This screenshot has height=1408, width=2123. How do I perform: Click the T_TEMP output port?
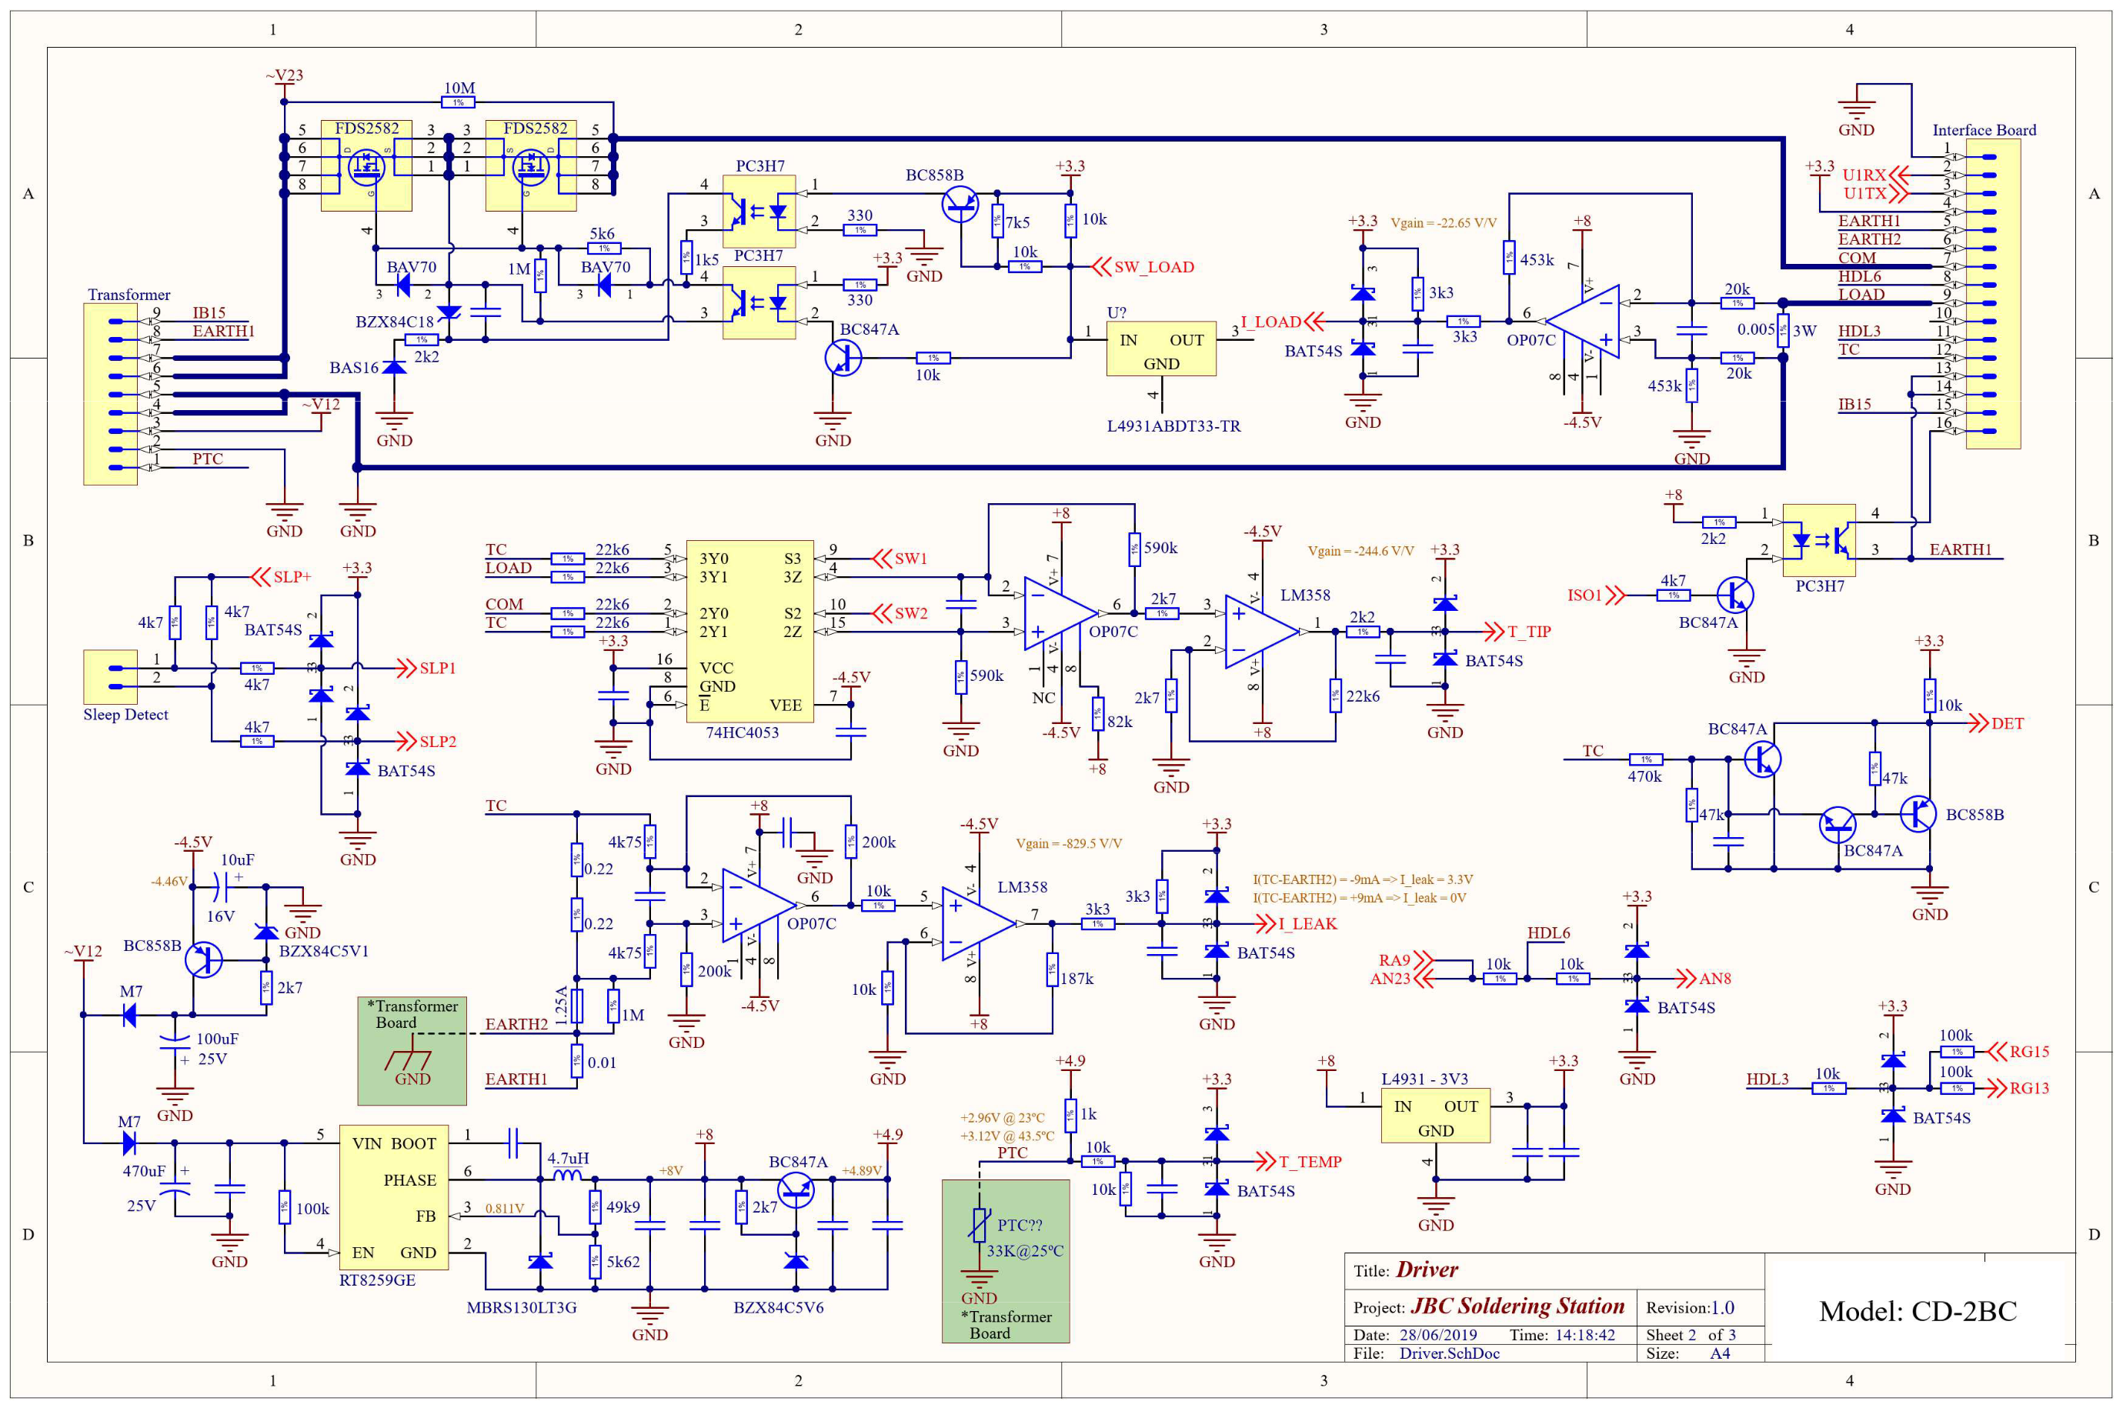coord(1297,1161)
